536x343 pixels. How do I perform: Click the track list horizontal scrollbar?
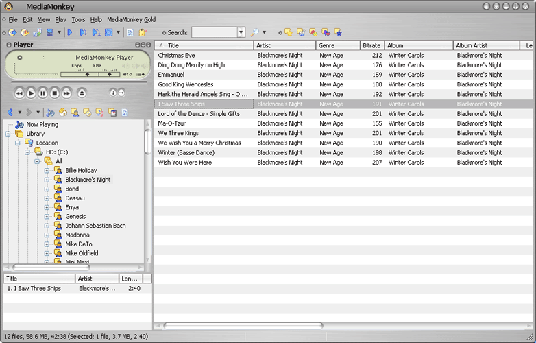click(x=243, y=326)
